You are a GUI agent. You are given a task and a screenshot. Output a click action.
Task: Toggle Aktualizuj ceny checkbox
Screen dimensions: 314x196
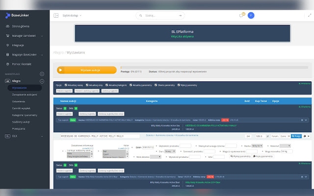tap(87, 85)
